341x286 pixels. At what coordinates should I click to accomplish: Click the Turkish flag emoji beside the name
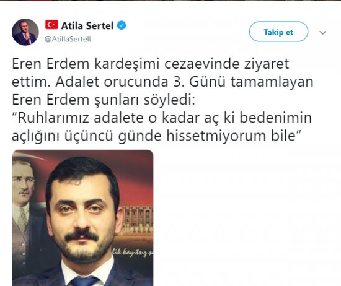51,25
